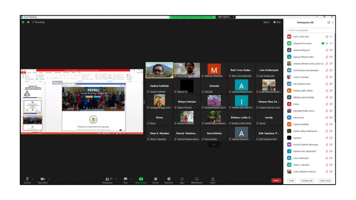The height and width of the screenshot is (200, 356).
Task: Launch the Whiteboards icon
Action: 196,179
